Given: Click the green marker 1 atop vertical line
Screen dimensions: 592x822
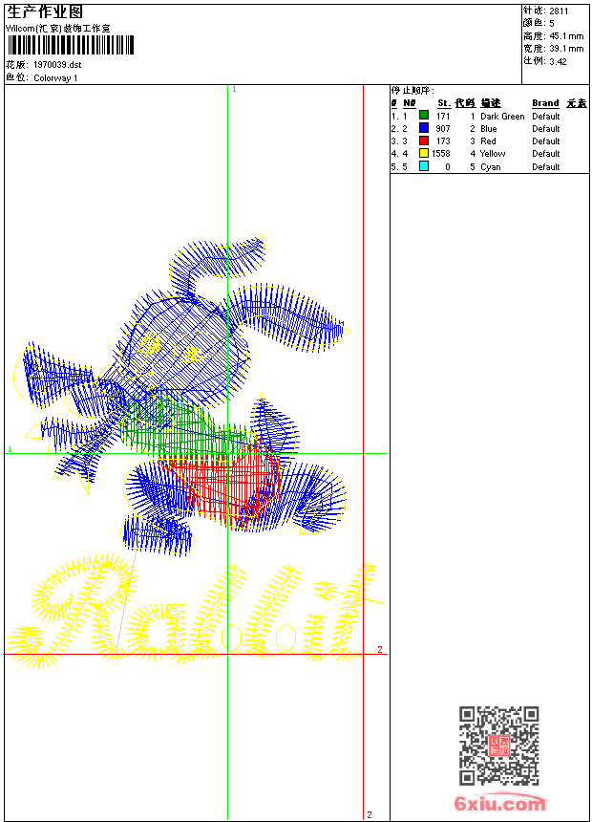Looking at the screenshot, I should (x=234, y=90).
